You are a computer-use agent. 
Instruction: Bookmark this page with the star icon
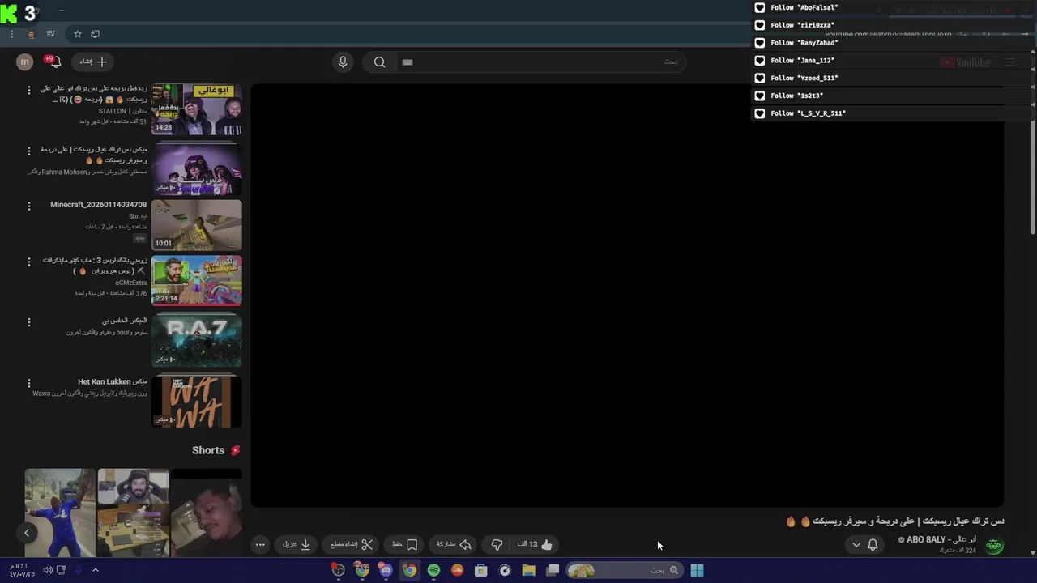coord(78,34)
